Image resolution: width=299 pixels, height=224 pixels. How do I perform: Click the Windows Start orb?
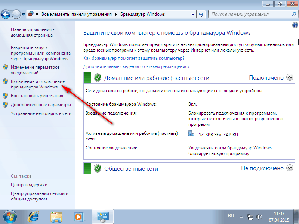(x=9, y=216)
